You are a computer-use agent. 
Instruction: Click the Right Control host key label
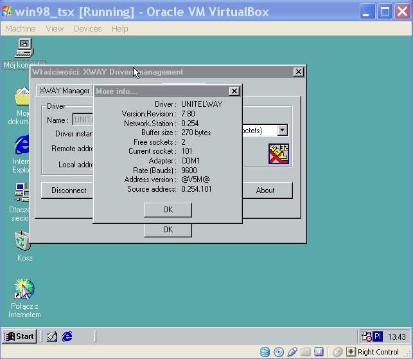(x=378, y=352)
